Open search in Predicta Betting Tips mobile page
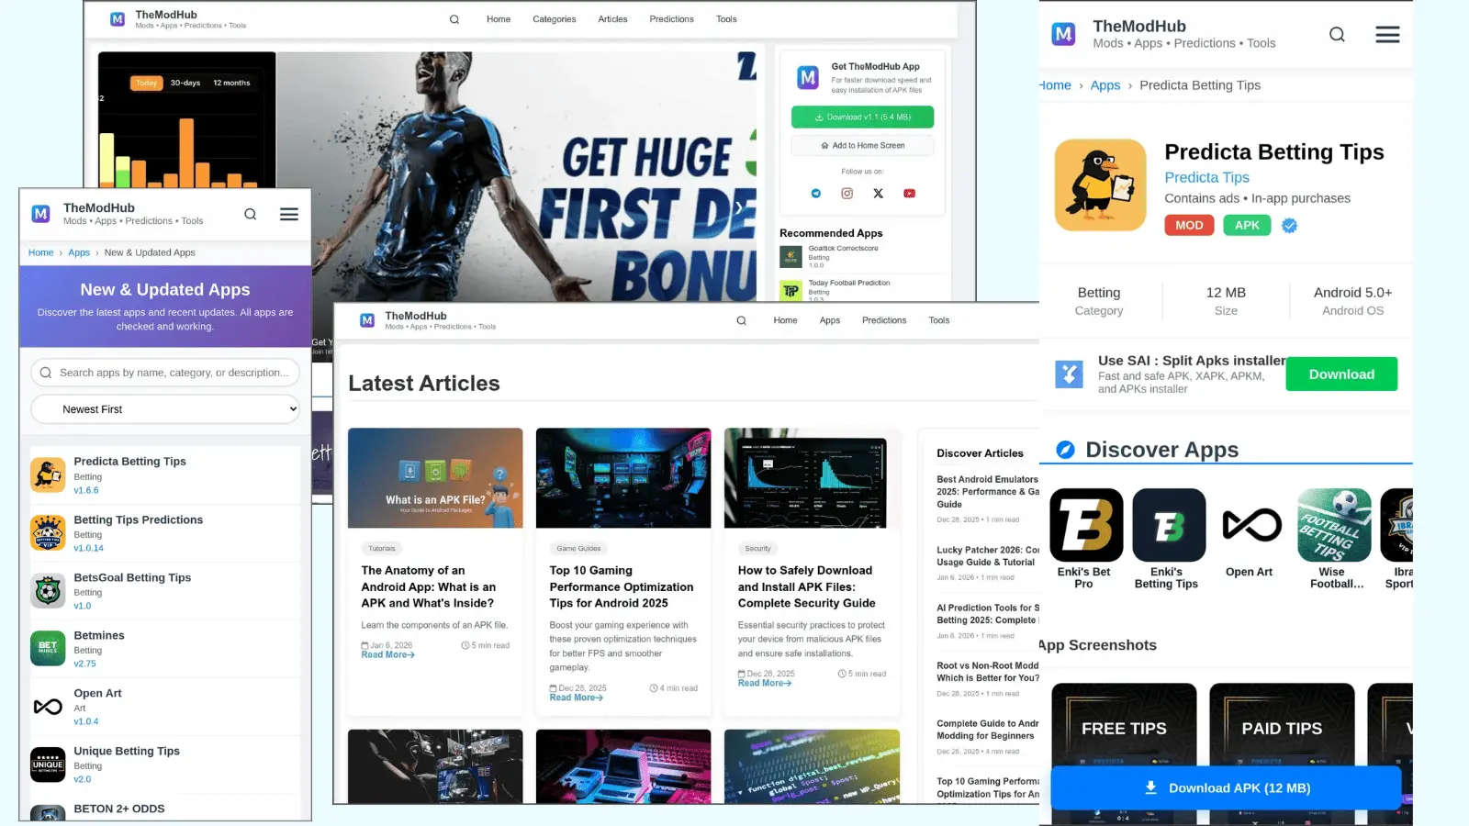Viewport: 1469px width, 826px height. coord(1337,34)
